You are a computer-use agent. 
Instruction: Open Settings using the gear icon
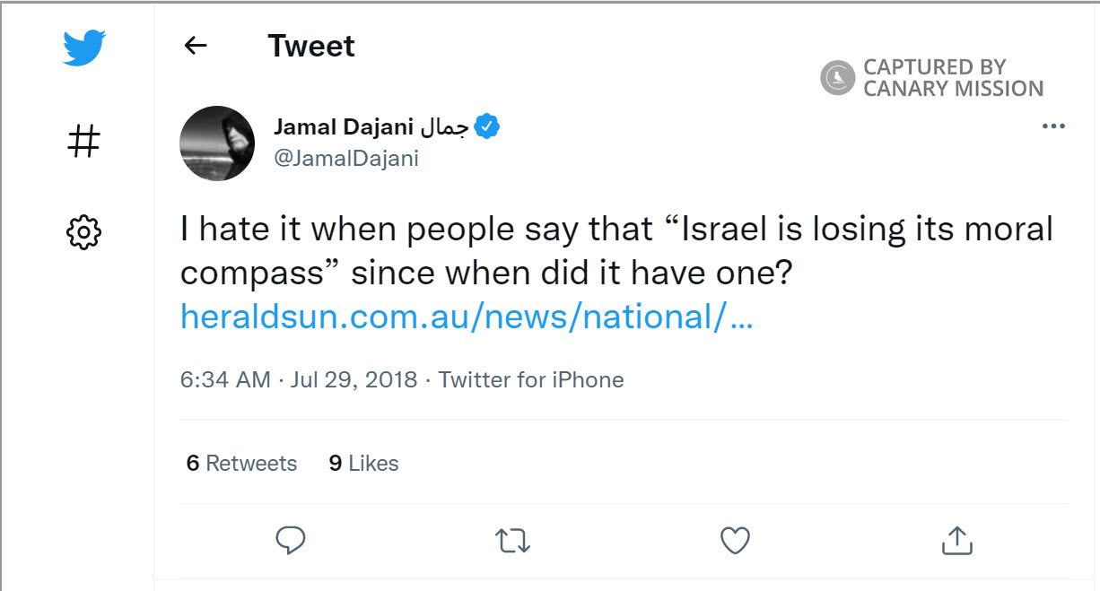coord(84,232)
